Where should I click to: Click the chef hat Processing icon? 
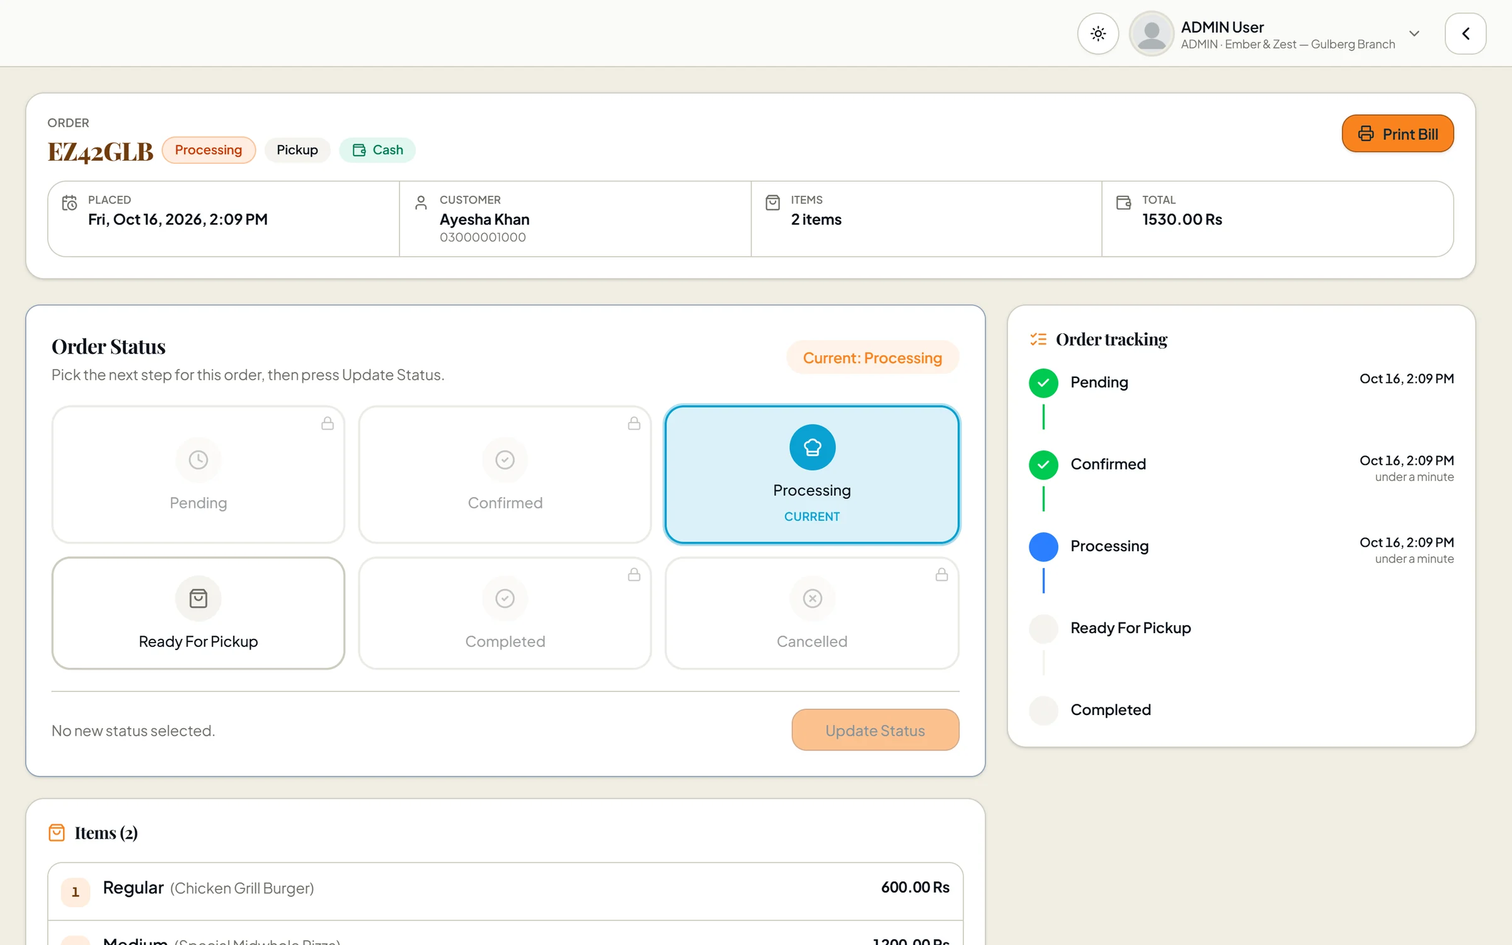click(812, 447)
